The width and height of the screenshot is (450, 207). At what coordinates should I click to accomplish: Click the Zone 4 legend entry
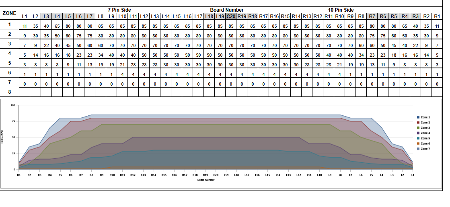pos(423,133)
